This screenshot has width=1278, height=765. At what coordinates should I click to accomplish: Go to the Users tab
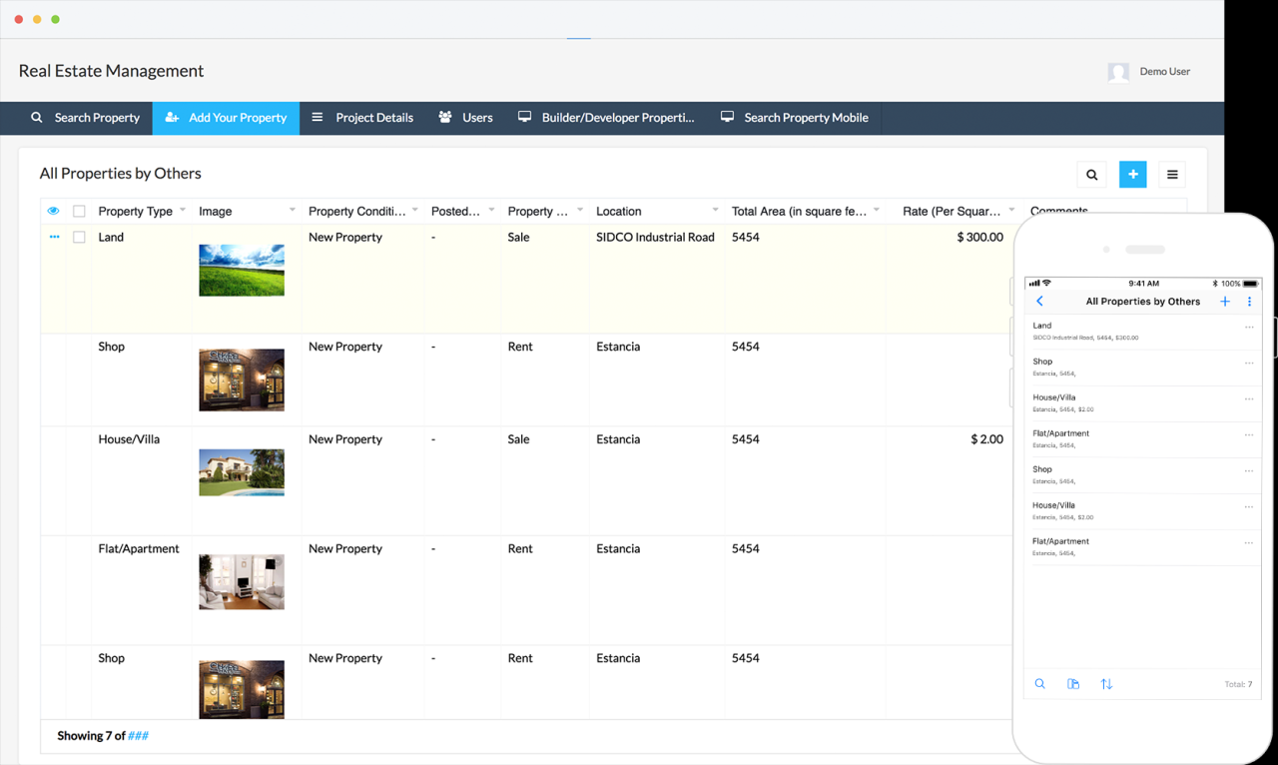coord(465,118)
